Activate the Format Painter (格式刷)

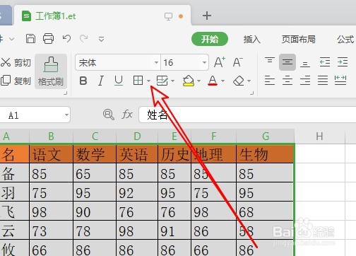51,71
